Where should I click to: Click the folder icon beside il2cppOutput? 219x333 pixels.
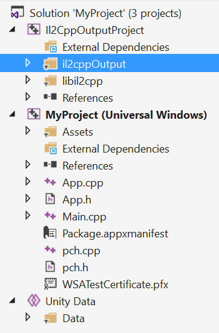(50, 64)
